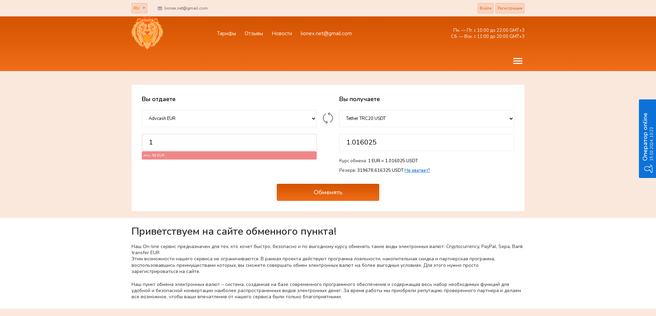This screenshot has height=316, width=656.
Task: Open the Advcash EUR currency dropdown
Action: coord(229,118)
